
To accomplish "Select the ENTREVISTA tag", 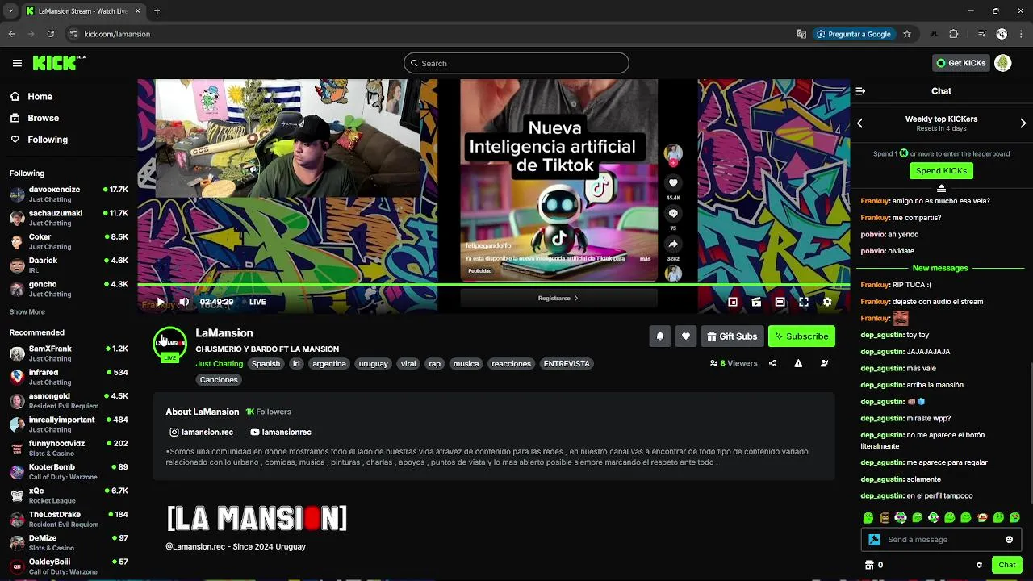I will [567, 364].
